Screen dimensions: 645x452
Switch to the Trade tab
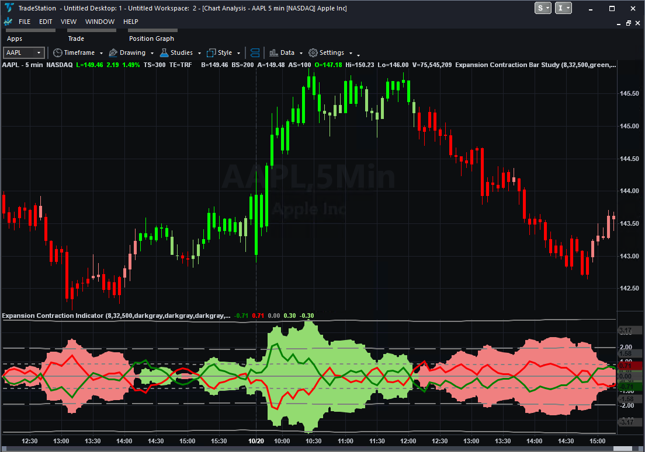point(76,38)
